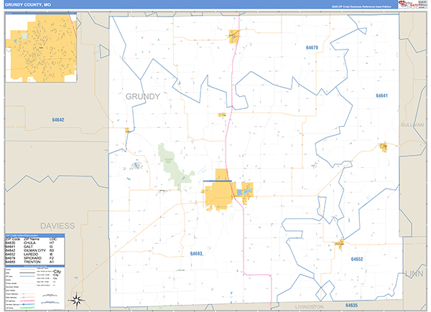Select ZIP code 64683 label on map
This screenshot has width=431, height=312.
tap(196, 254)
